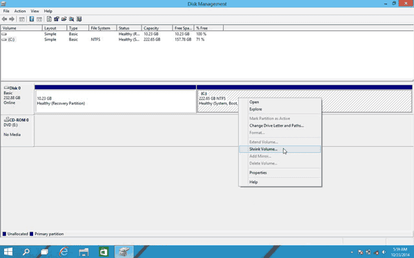Open Task View from the taskbar
The height and width of the screenshot is (258, 414).
coord(44,252)
